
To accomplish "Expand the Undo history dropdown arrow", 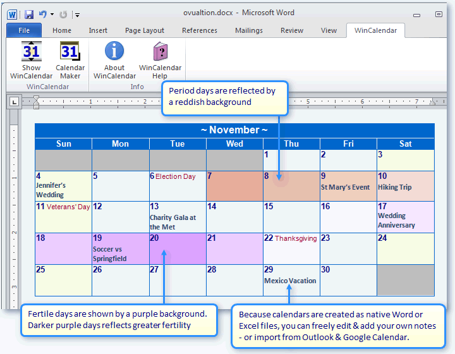I will 52,14.
